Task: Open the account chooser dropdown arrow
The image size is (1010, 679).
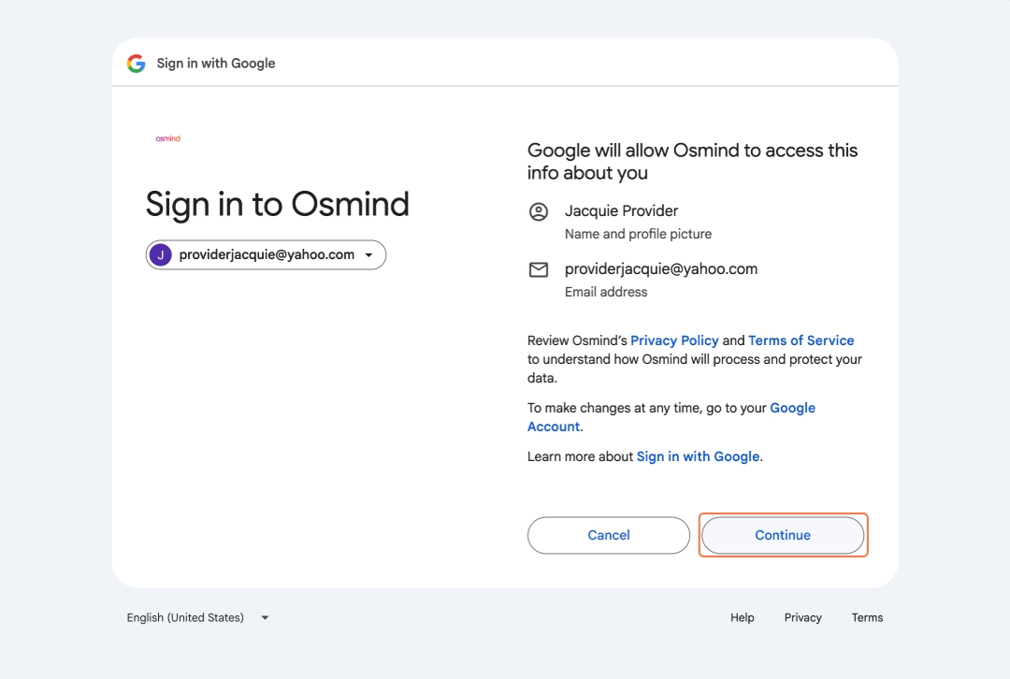Action: coord(369,255)
